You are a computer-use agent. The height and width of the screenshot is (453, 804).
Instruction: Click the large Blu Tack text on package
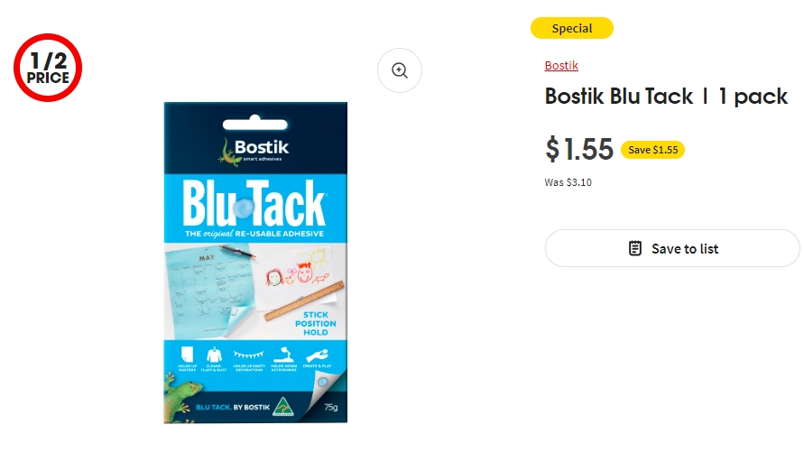coord(254,204)
